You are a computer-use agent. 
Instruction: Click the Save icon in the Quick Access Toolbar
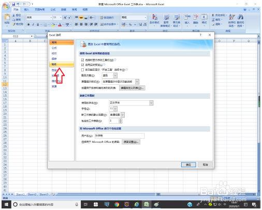(x=13, y=4)
